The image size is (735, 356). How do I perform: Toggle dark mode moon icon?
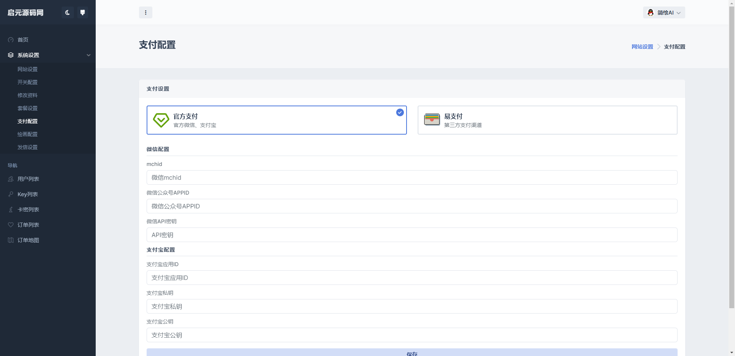(x=67, y=13)
